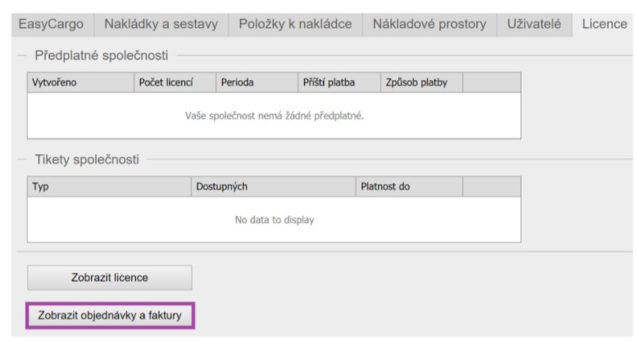Select the Položky k nakládce tab
This screenshot has width=637, height=342.
pyautogui.click(x=295, y=25)
